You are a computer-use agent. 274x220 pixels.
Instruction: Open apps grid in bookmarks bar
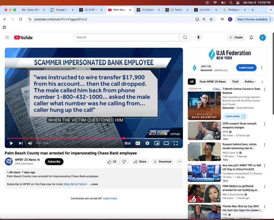tap(4, 27)
